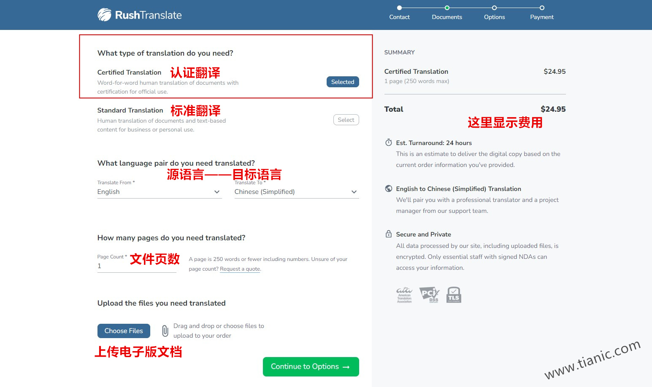Click the '1 page (250 words max)' summary text
Screen dimensions: 652x387
pos(417,81)
